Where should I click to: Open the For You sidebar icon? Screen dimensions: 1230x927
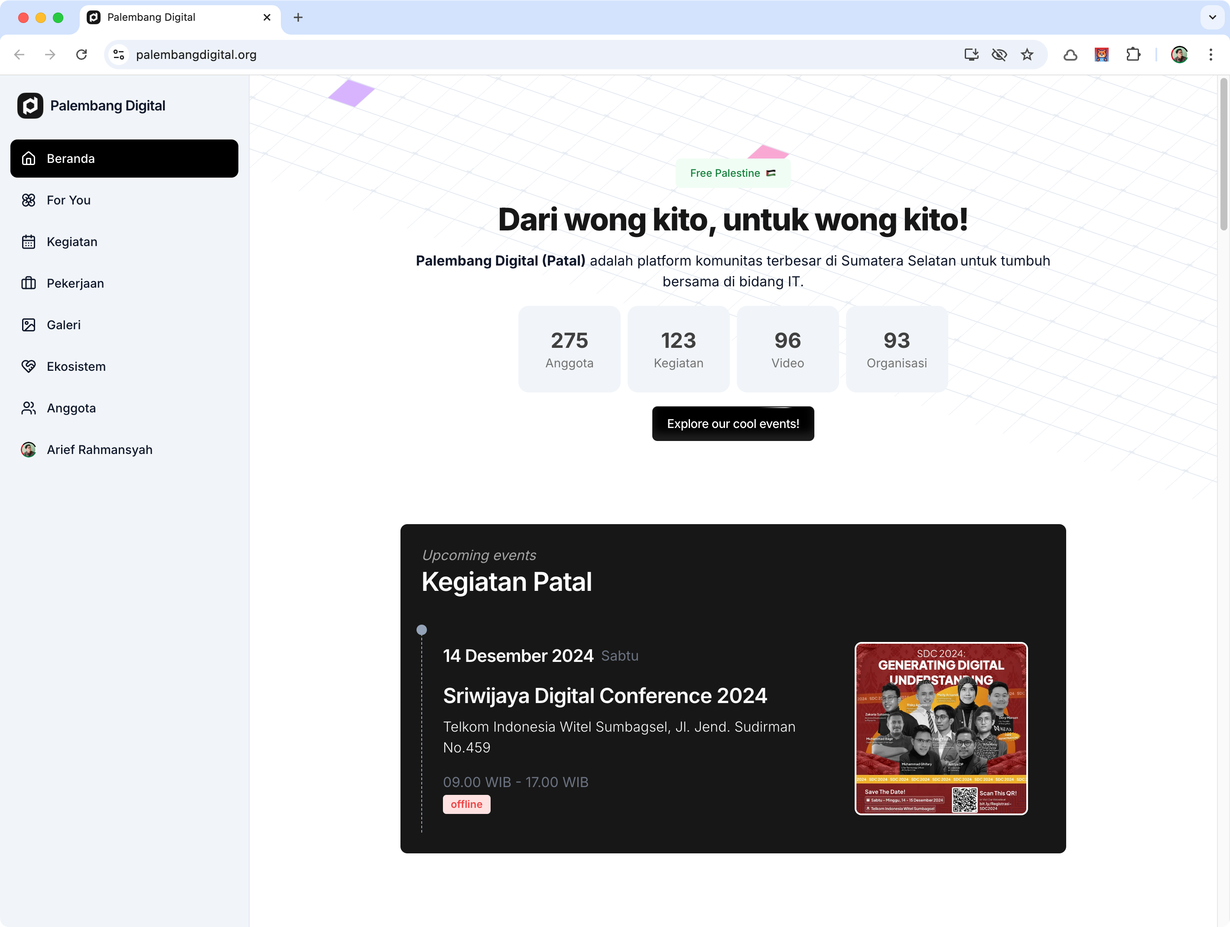click(28, 200)
